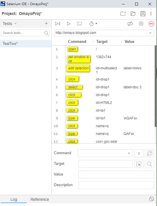This screenshot has width=157, height=206.
Task: Open an existing project via the folder icon
Action: click(x=133, y=14)
